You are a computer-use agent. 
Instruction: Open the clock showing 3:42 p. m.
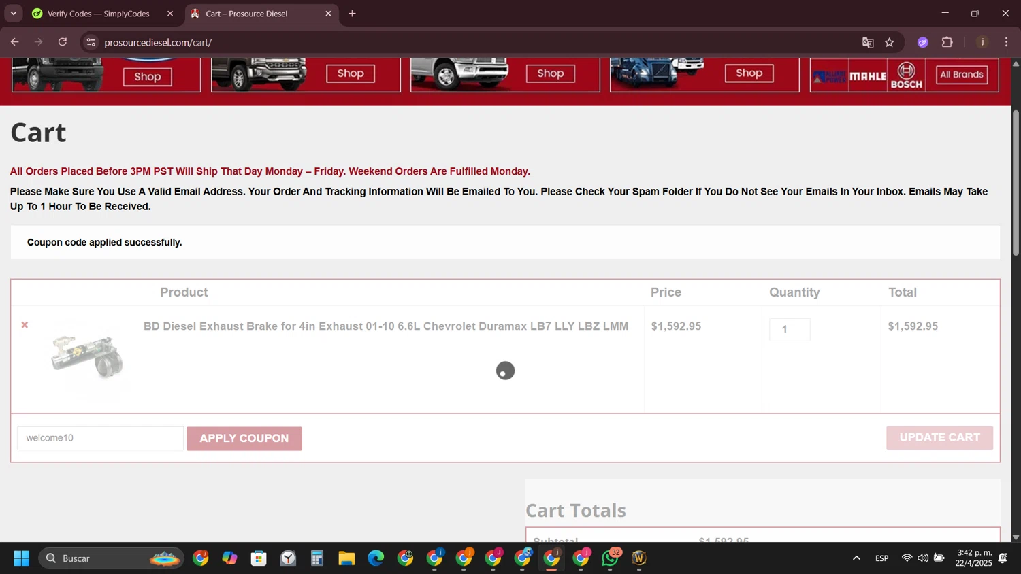pos(973,558)
